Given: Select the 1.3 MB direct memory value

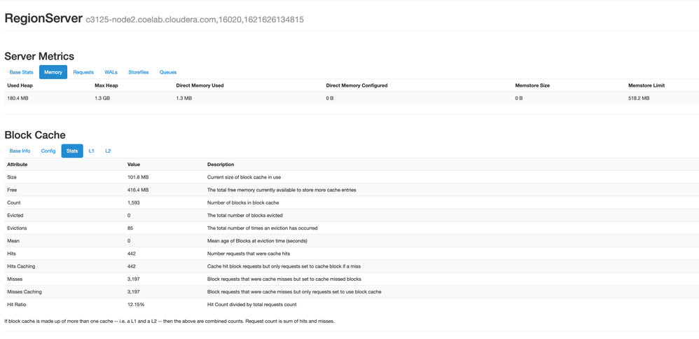Looking at the screenshot, I should pyautogui.click(x=184, y=98).
